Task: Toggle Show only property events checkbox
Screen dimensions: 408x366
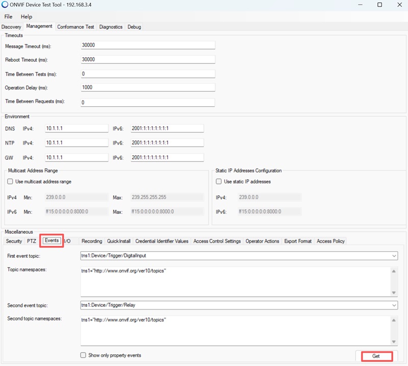Action: 83,355
